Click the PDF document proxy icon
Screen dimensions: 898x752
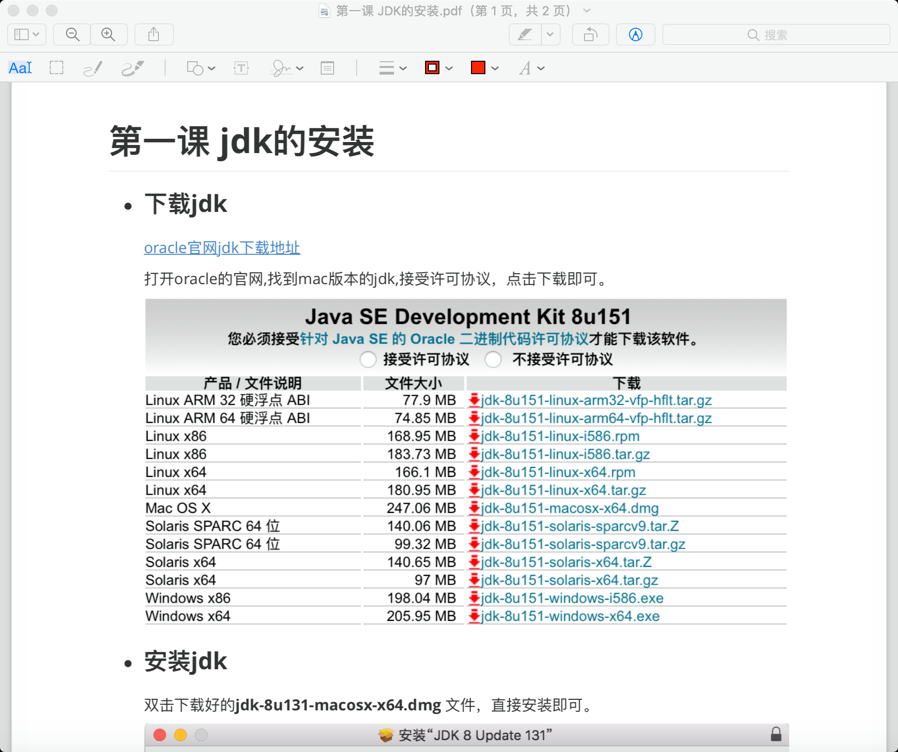tap(325, 11)
